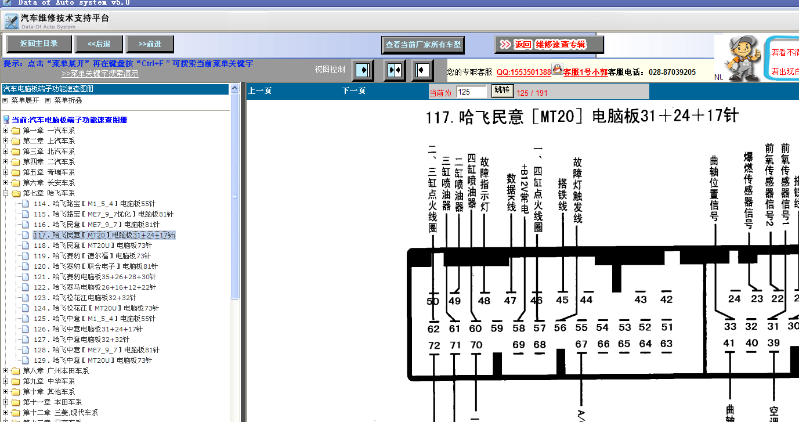Viewport: 799px width, 422px height.
Task: Click the right-arrow view control icon
Action: pyautogui.click(x=363, y=70)
